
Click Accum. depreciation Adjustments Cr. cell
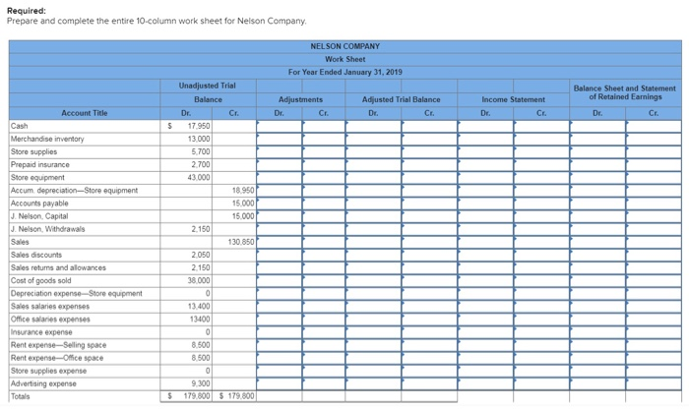[x=324, y=191]
